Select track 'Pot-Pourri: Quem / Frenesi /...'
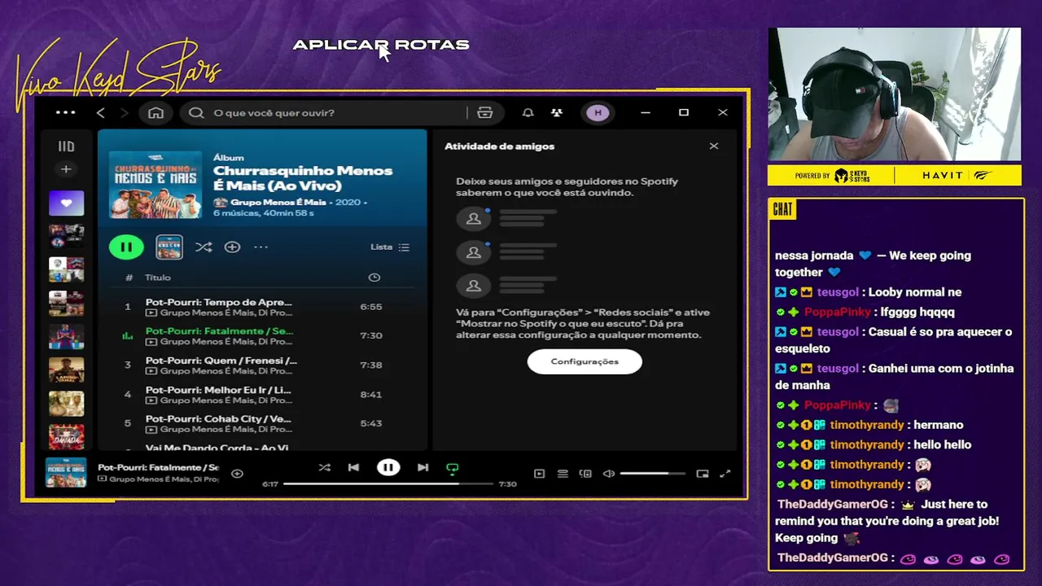1042x586 pixels. pyautogui.click(x=260, y=365)
